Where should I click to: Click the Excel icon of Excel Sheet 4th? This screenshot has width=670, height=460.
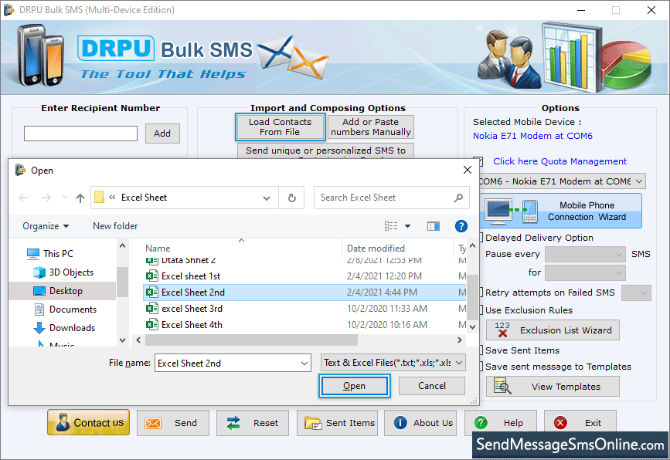click(x=151, y=325)
